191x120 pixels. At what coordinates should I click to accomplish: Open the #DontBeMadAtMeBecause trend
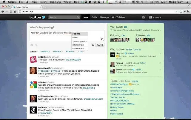(x=122, y=91)
